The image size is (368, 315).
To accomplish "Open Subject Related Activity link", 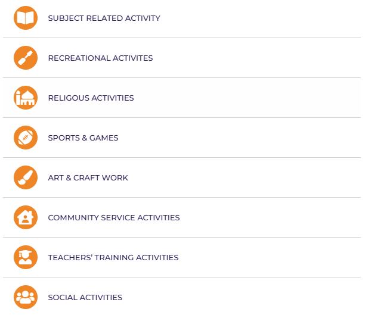I will [104, 18].
